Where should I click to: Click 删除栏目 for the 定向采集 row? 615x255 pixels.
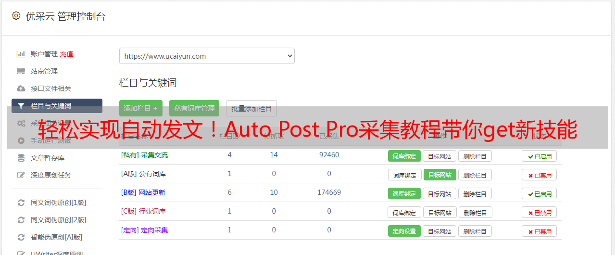pyautogui.click(x=475, y=231)
